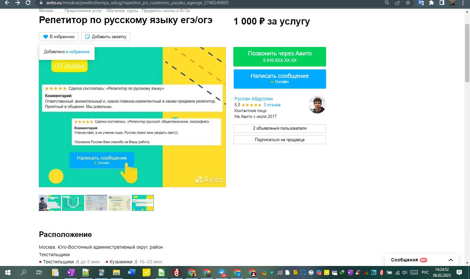
Task: Click the 'Текстильщики' metro station text
Action: pyautogui.click(x=58, y=262)
